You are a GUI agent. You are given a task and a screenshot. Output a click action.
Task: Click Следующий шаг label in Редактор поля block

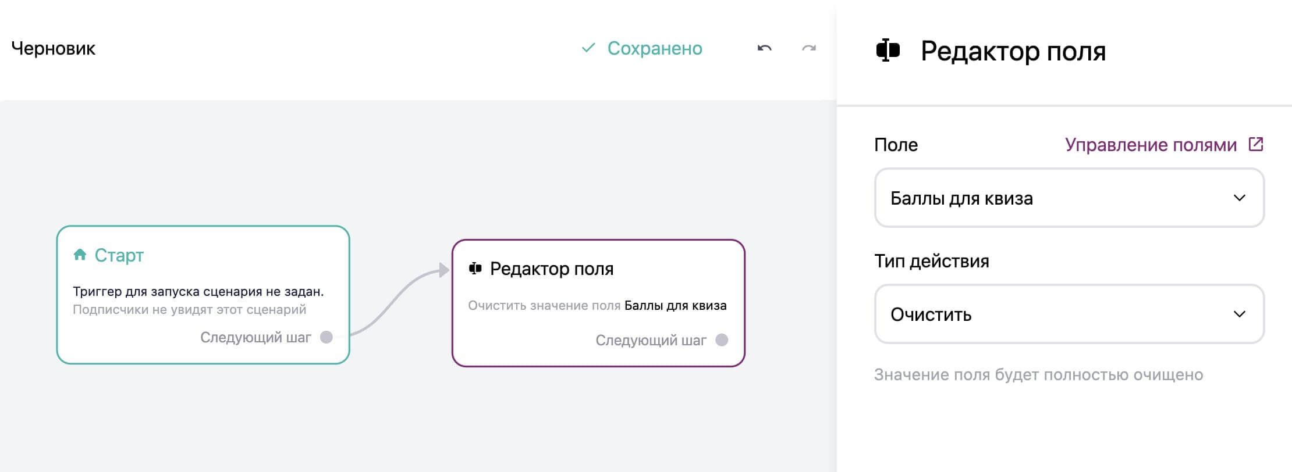click(651, 340)
